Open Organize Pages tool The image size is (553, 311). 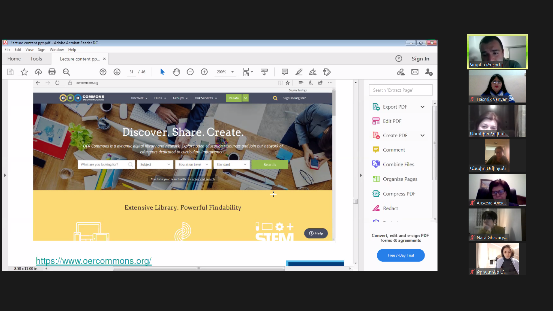pos(401,179)
